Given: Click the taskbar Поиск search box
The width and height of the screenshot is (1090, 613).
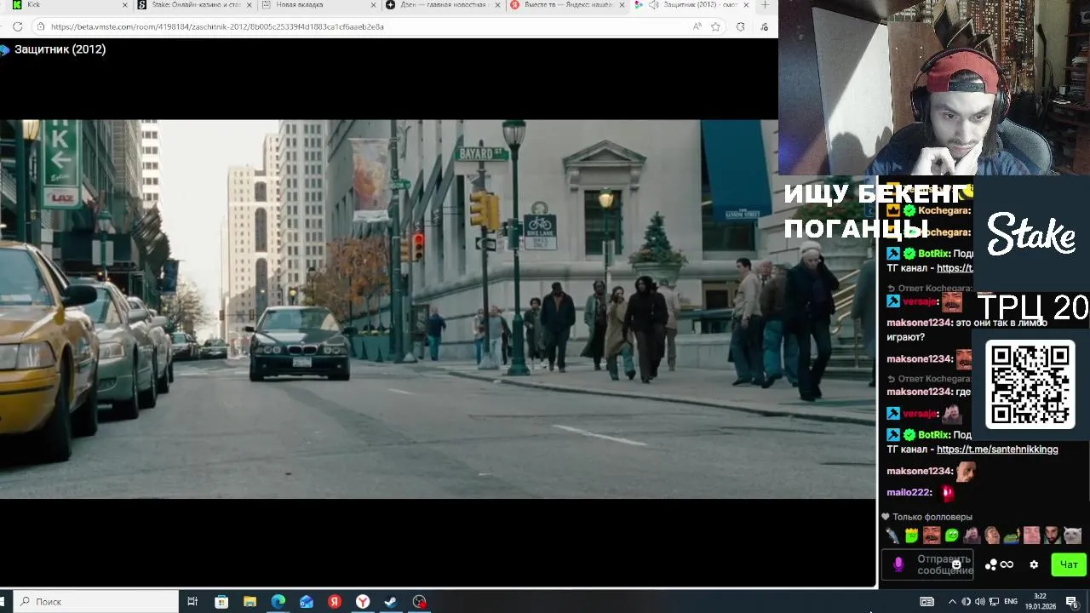Looking at the screenshot, I should (x=95, y=601).
